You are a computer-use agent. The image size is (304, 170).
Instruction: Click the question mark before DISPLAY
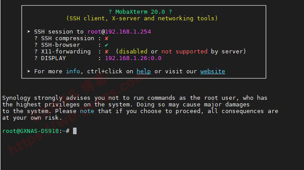coord(36,58)
